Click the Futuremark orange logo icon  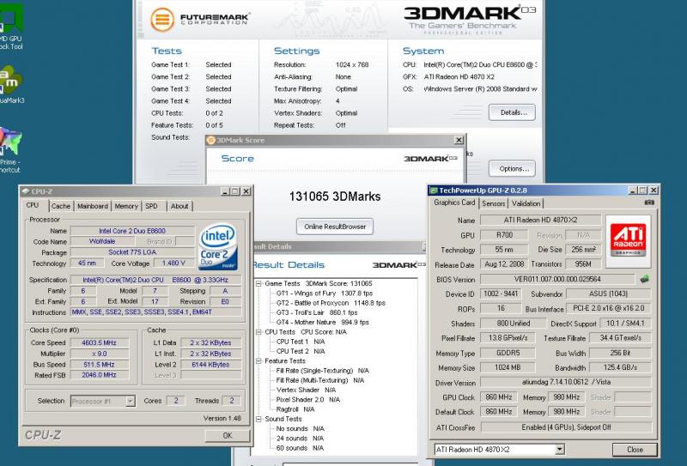[162, 20]
